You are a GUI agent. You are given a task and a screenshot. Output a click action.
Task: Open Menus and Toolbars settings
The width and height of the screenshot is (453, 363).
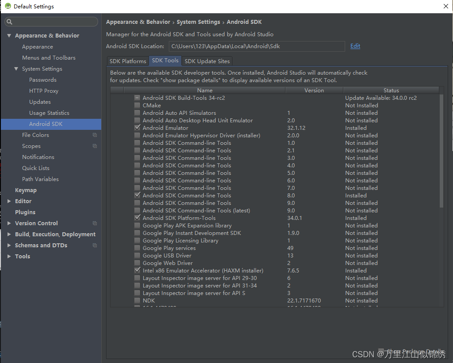(x=49, y=58)
